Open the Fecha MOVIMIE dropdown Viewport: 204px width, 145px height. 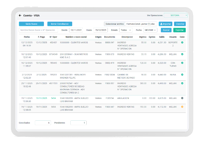150,30
